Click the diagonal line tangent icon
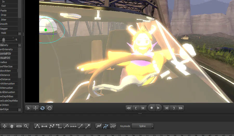The height and width of the screenshot is (136, 234). (x=80, y=126)
